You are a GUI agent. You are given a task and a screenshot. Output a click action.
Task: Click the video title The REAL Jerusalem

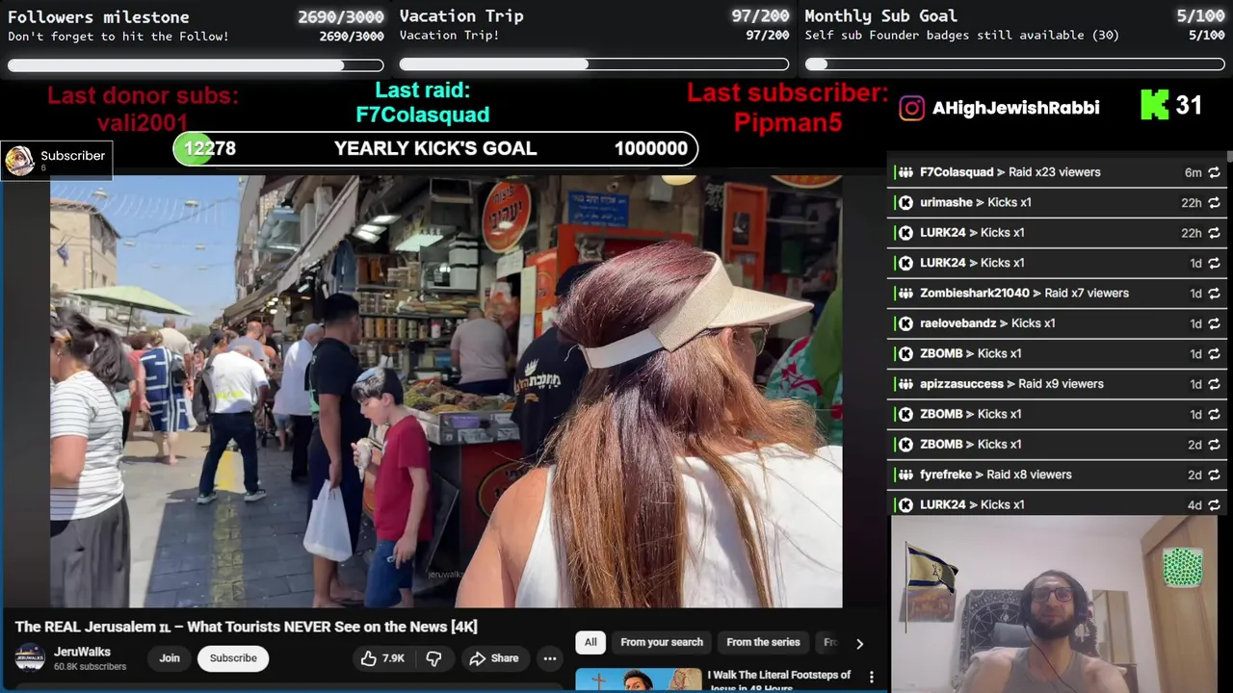[246, 627]
